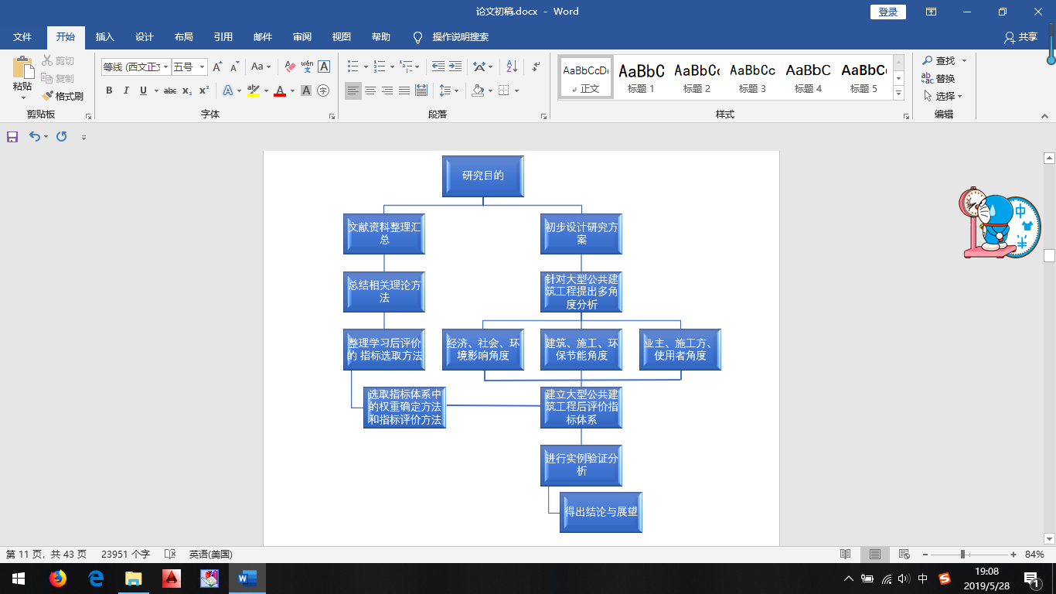Image resolution: width=1056 pixels, height=594 pixels.
Task: Decrease font size with the smaller A icon
Action: pos(233,67)
